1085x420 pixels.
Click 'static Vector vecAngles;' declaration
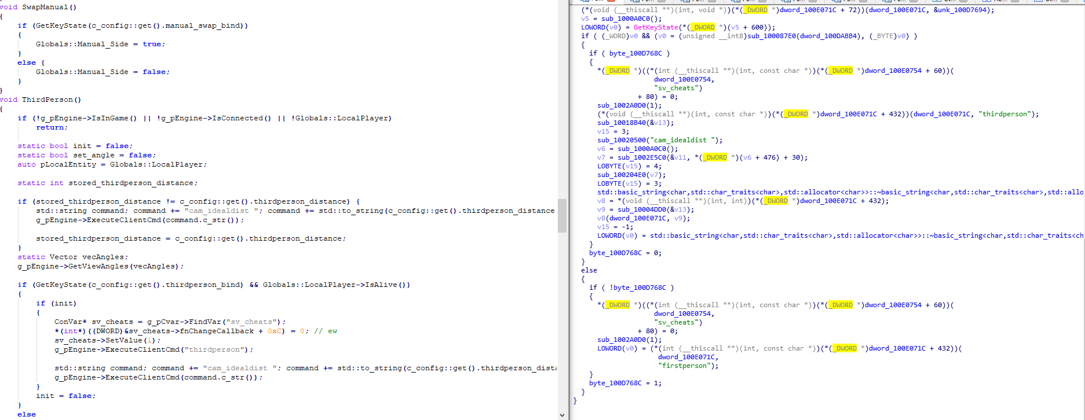coord(73,257)
